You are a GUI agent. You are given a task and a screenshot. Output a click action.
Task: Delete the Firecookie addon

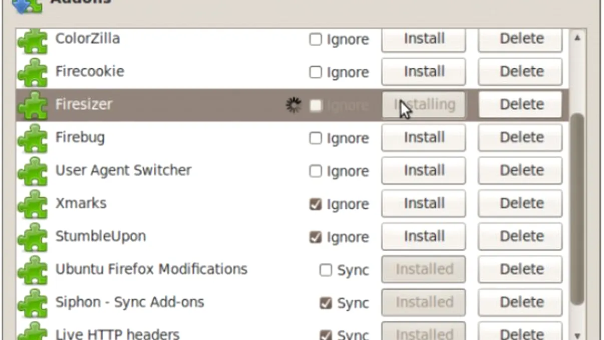point(520,72)
